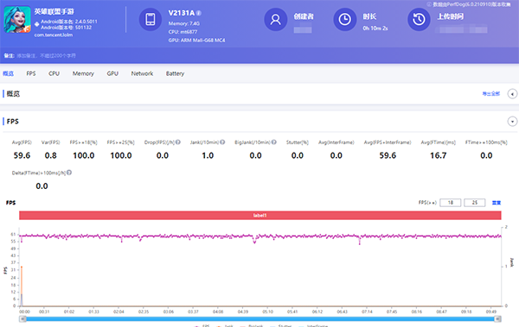The image size is (519, 327).
Task: Click the export all link
Action: point(490,94)
